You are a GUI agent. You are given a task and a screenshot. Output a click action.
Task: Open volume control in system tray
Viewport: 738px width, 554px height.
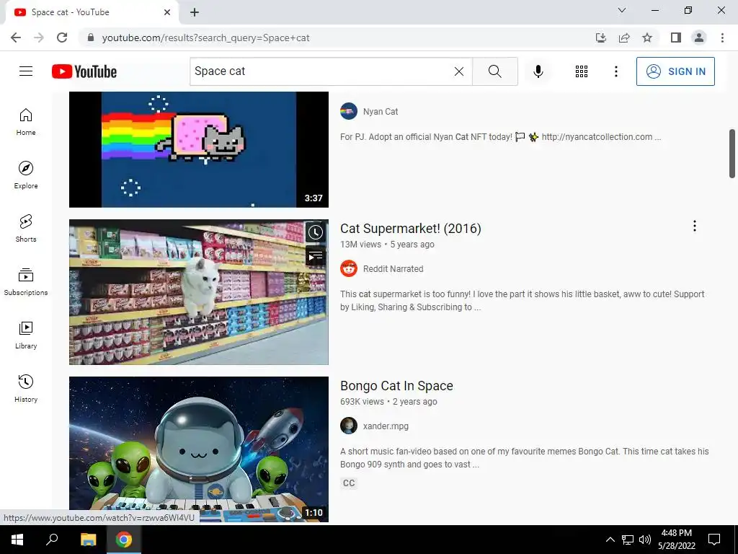(x=645, y=540)
